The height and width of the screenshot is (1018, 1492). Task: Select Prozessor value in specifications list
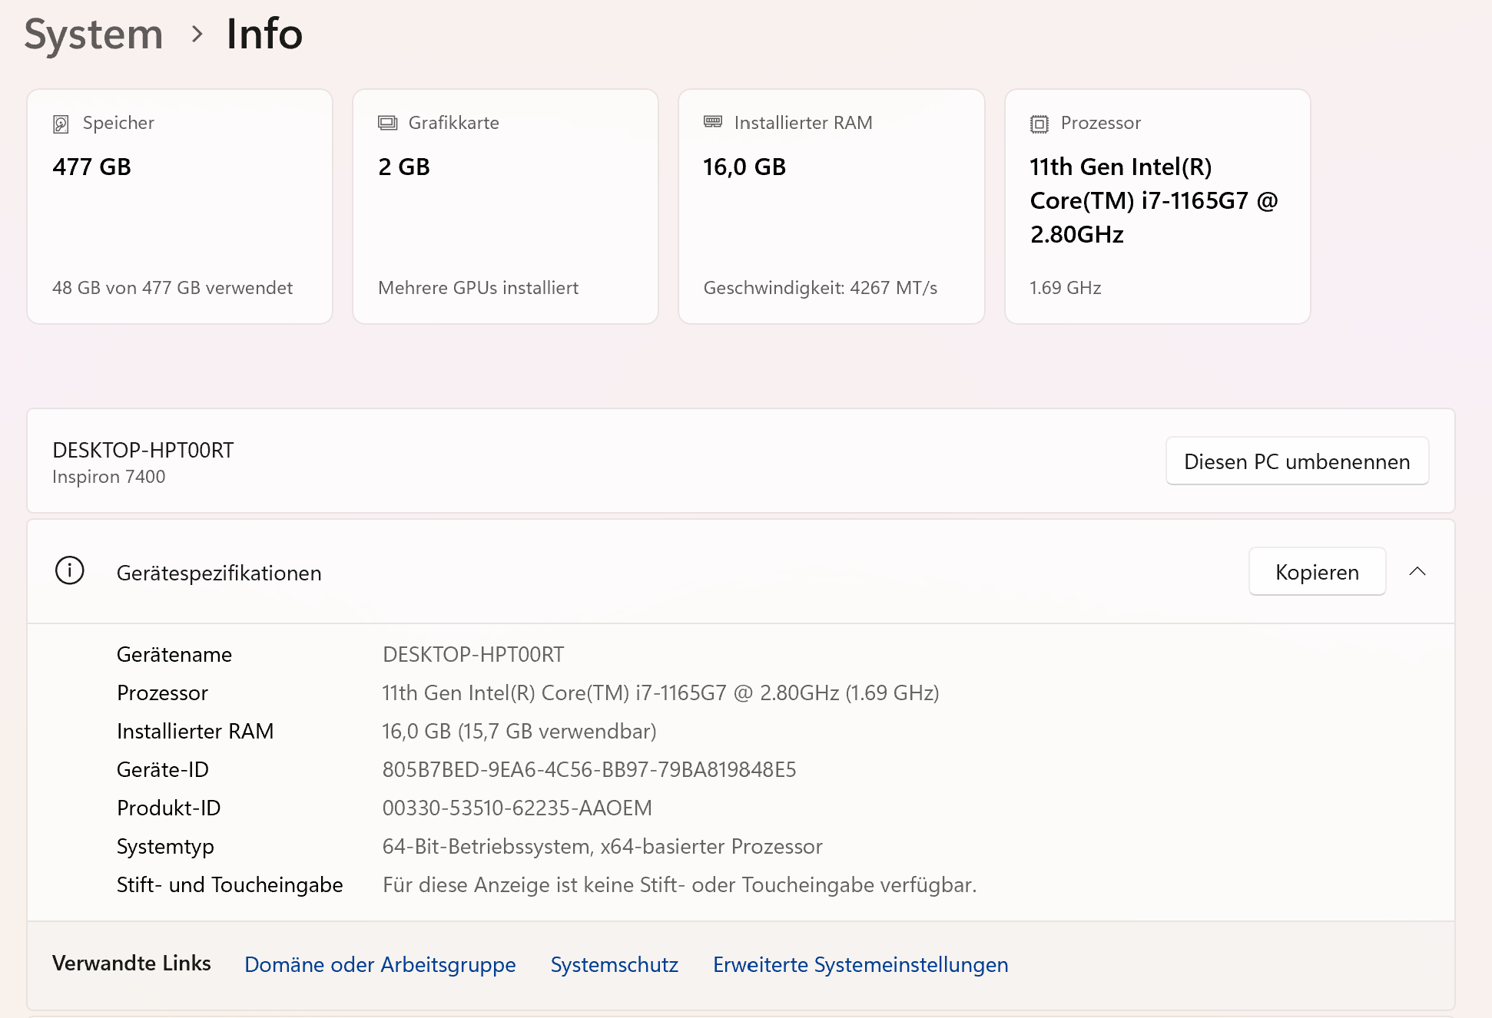pos(661,693)
